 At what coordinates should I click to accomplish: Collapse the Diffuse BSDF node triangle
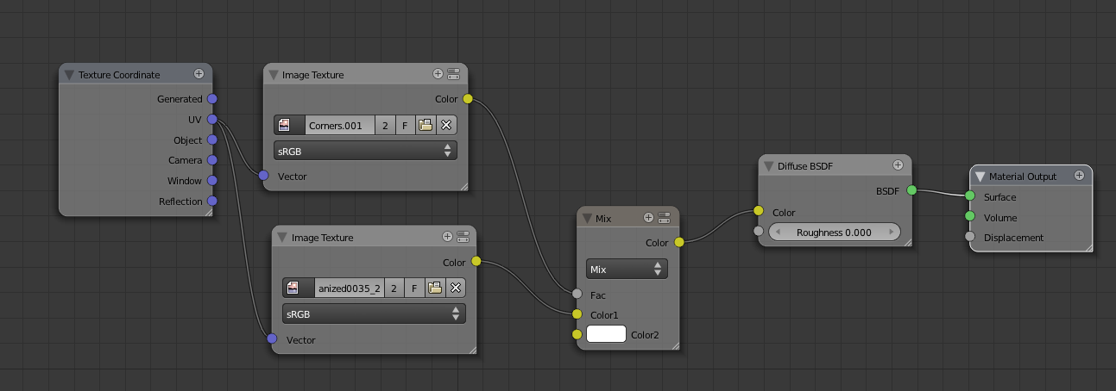(769, 165)
